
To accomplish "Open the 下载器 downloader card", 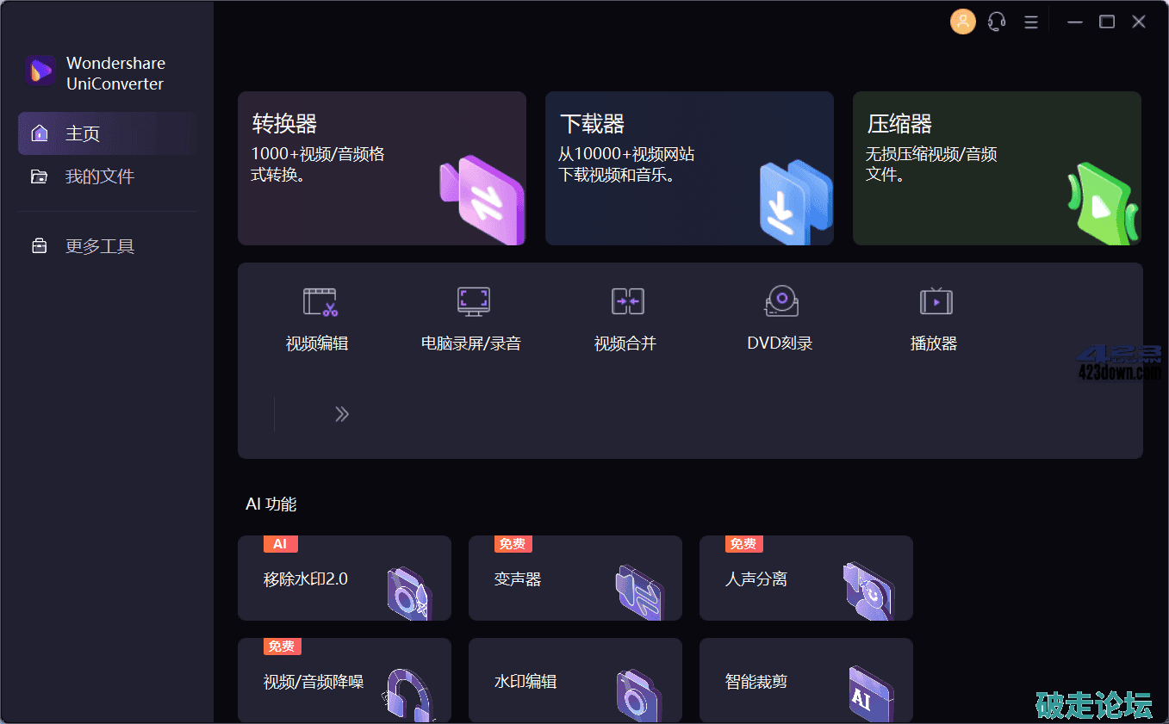I will click(x=689, y=169).
